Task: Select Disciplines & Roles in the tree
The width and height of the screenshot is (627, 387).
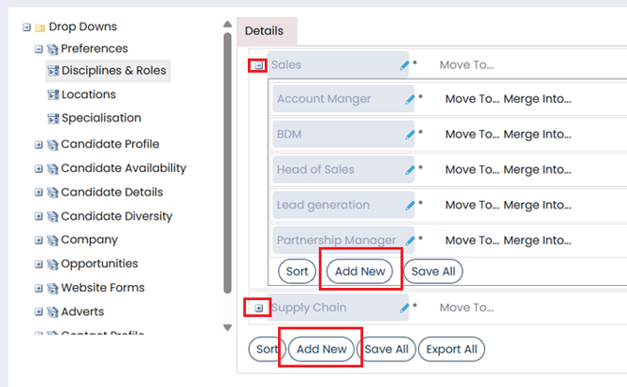Action: 113,71
